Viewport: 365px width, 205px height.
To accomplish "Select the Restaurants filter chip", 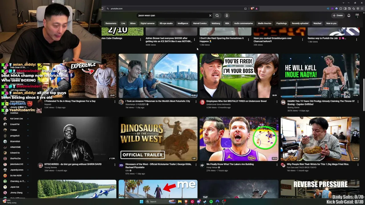I will [x=111, y=23].
